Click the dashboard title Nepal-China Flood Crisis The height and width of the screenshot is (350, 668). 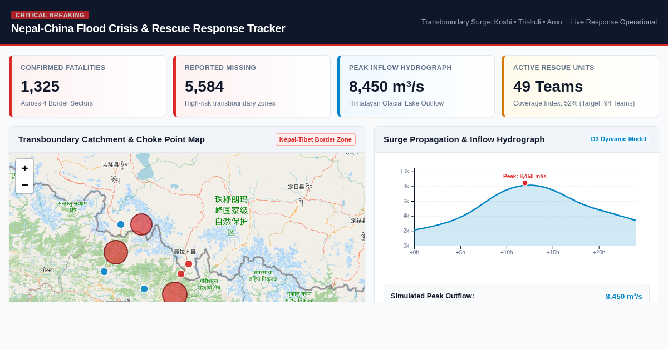click(148, 28)
